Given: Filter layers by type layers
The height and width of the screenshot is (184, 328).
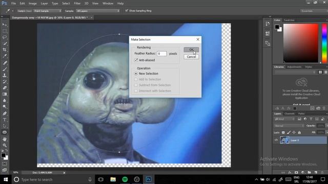Looking at the screenshot, I should coord(311,119).
